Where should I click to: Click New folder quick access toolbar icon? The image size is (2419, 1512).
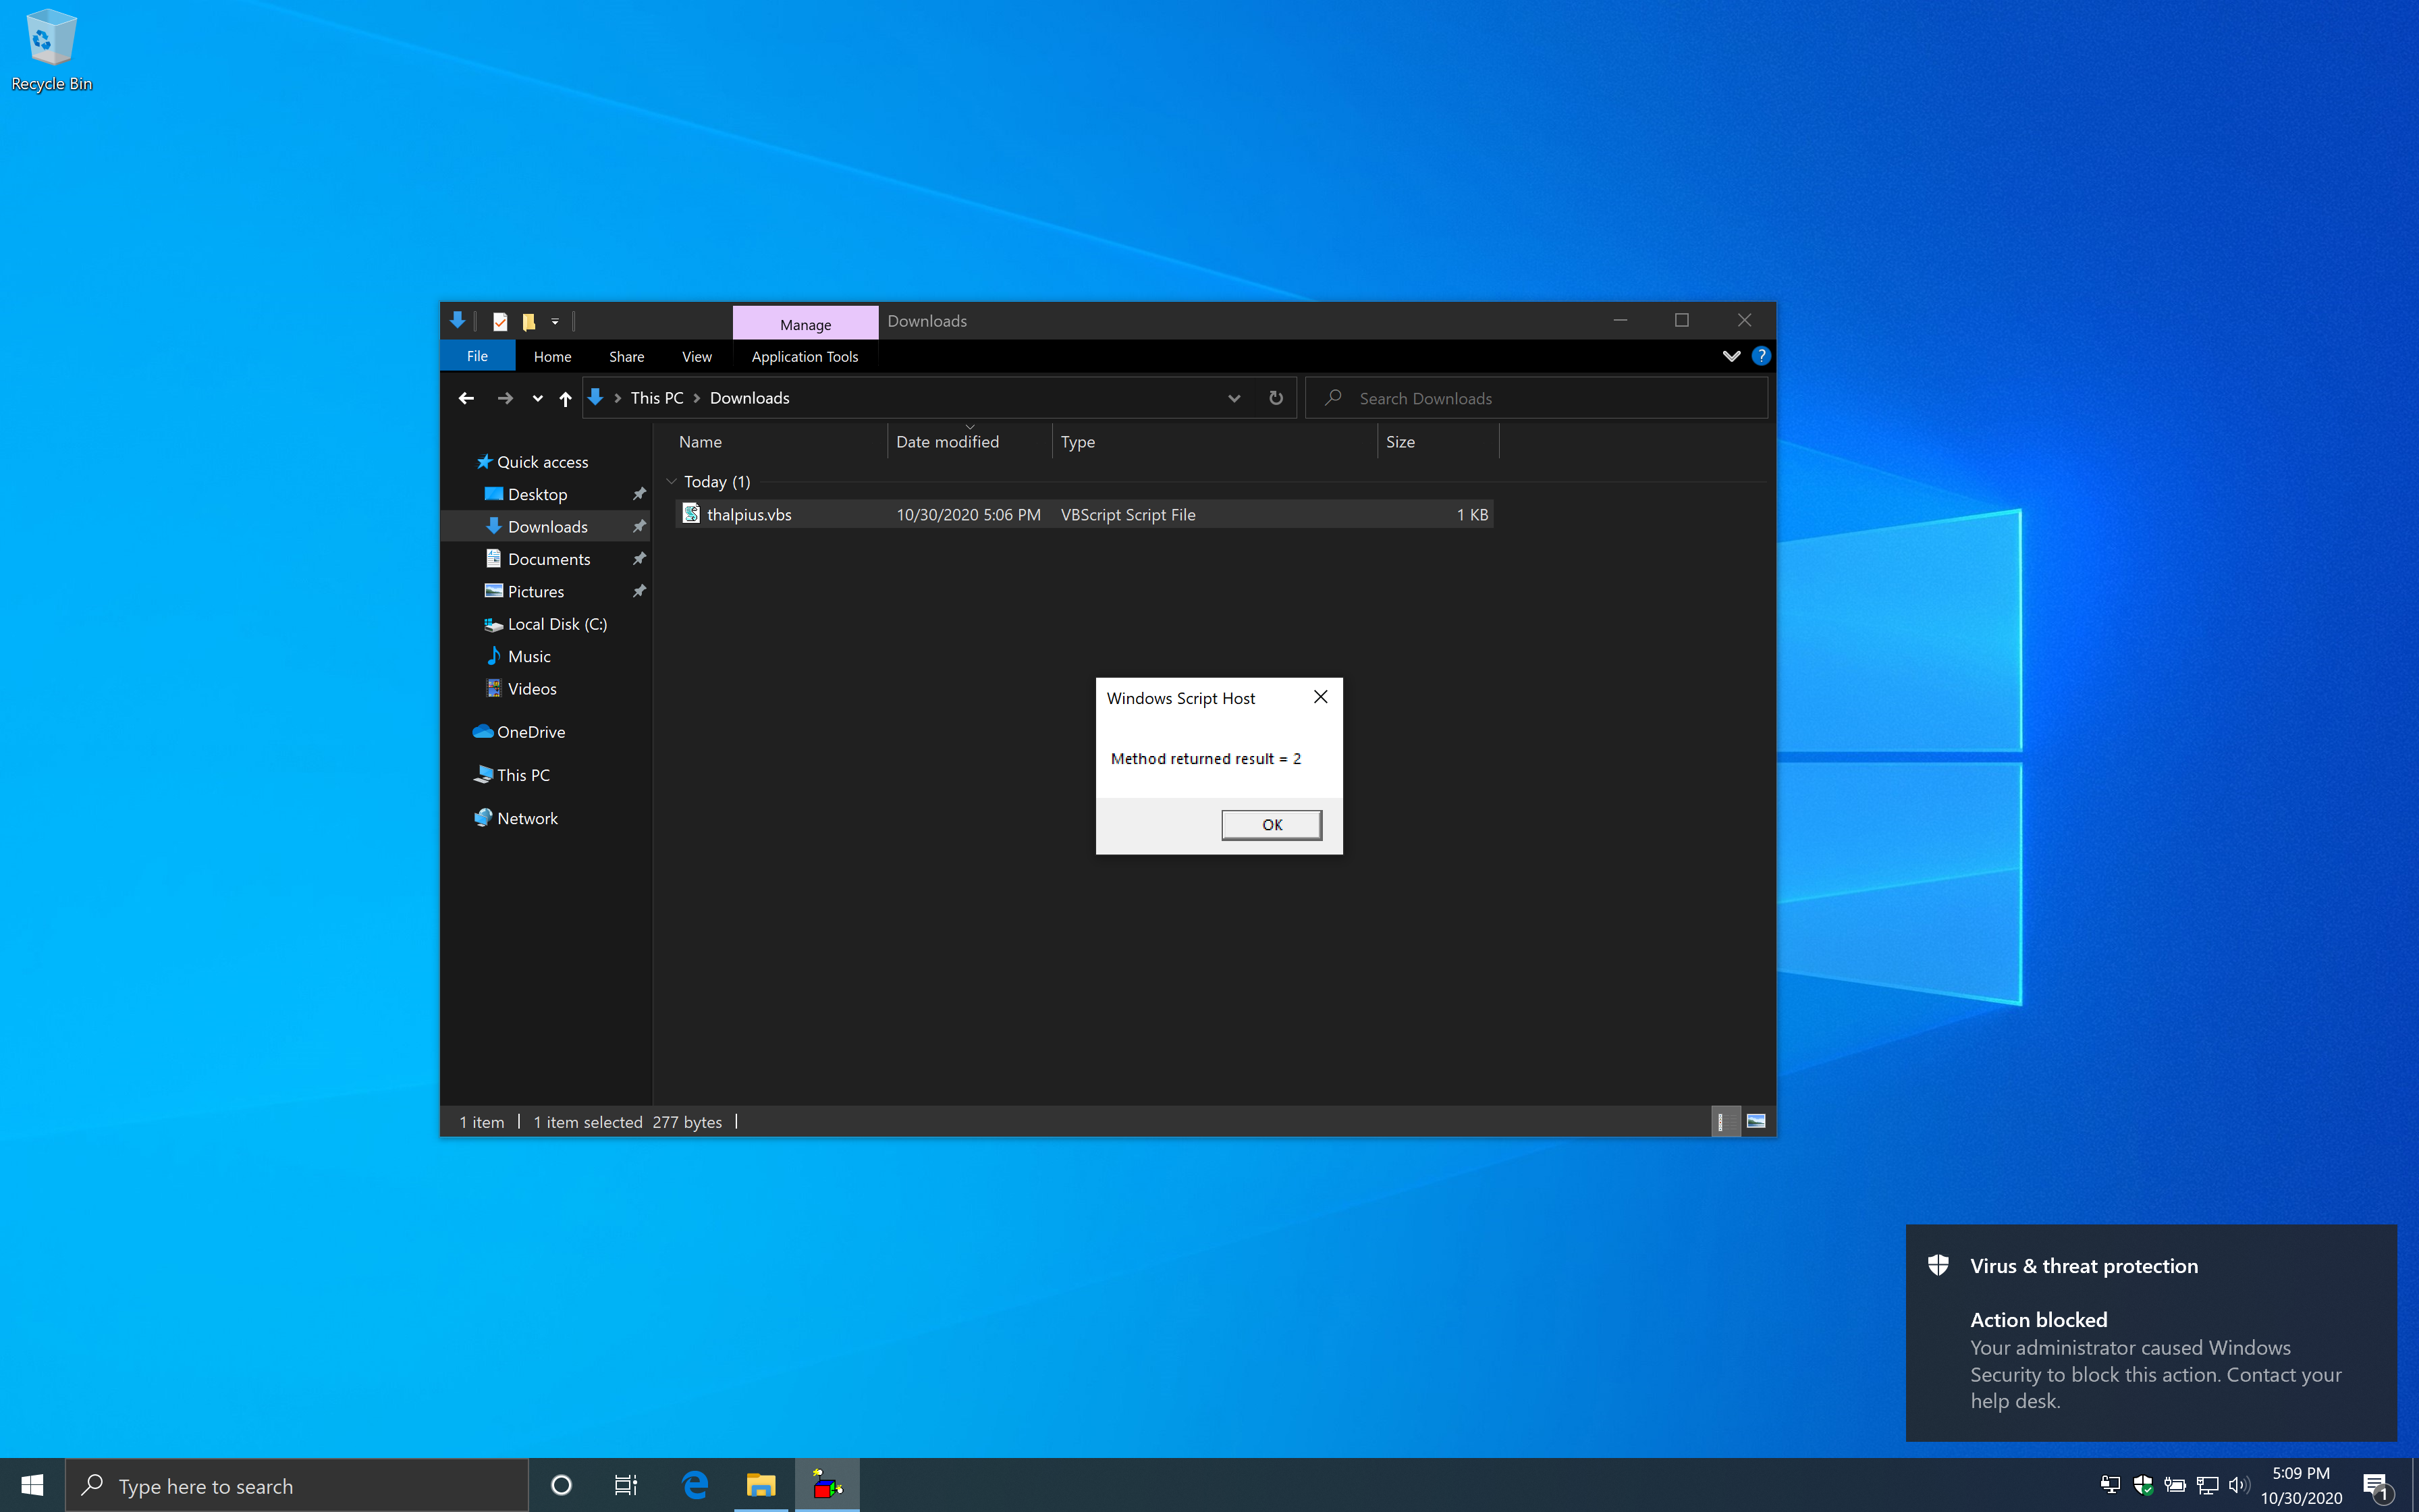(x=528, y=321)
